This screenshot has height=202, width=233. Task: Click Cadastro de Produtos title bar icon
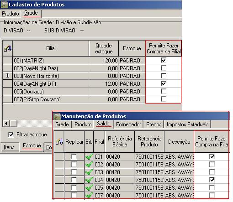click(4, 5)
